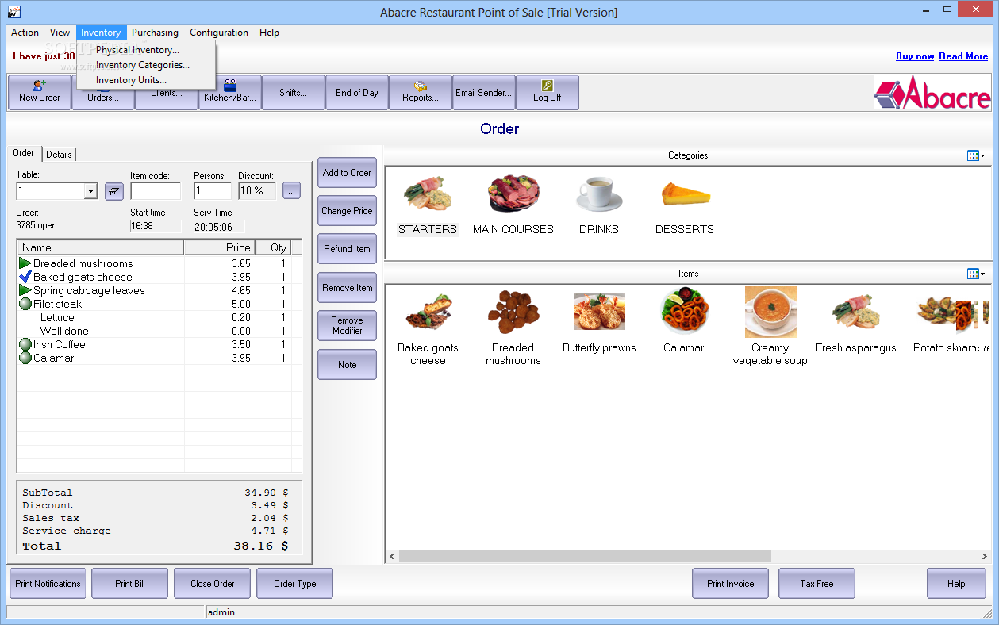Screen dimensions: 999x625
Task: Click into the Persons field
Action: [213, 191]
